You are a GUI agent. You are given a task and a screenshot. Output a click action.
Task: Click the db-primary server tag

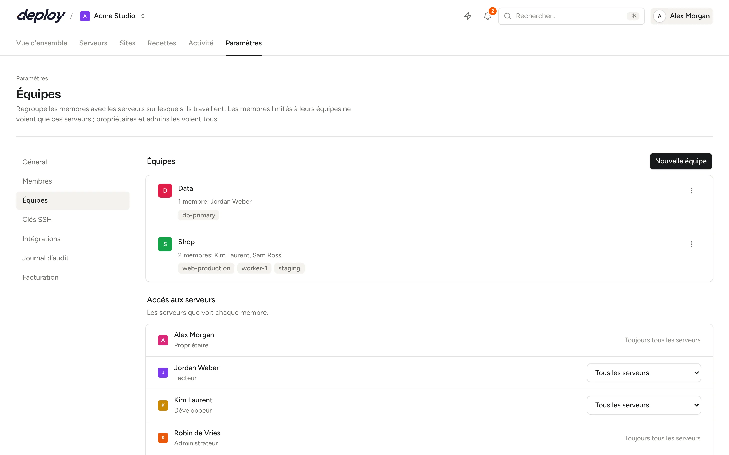click(198, 215)
